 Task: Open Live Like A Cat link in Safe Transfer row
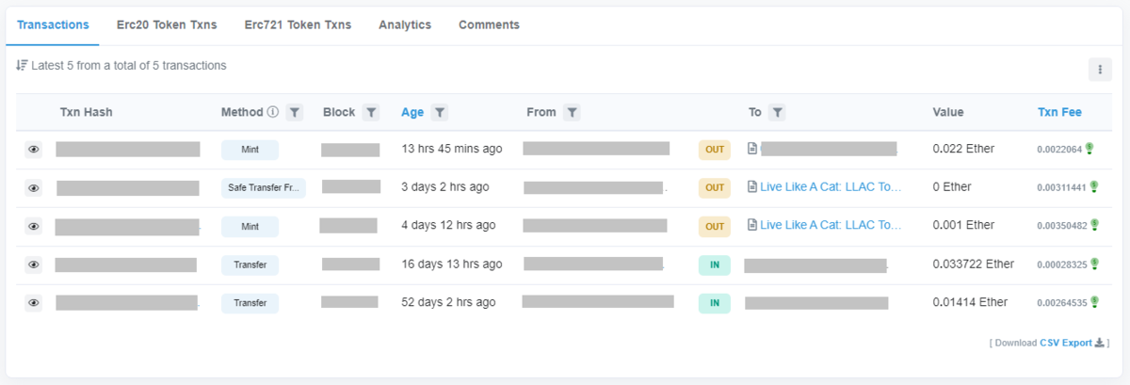[x=831, y=187]
